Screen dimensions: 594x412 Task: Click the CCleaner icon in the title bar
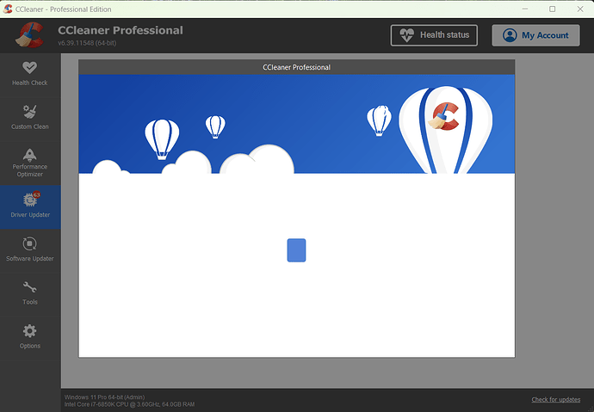[8, 9]
